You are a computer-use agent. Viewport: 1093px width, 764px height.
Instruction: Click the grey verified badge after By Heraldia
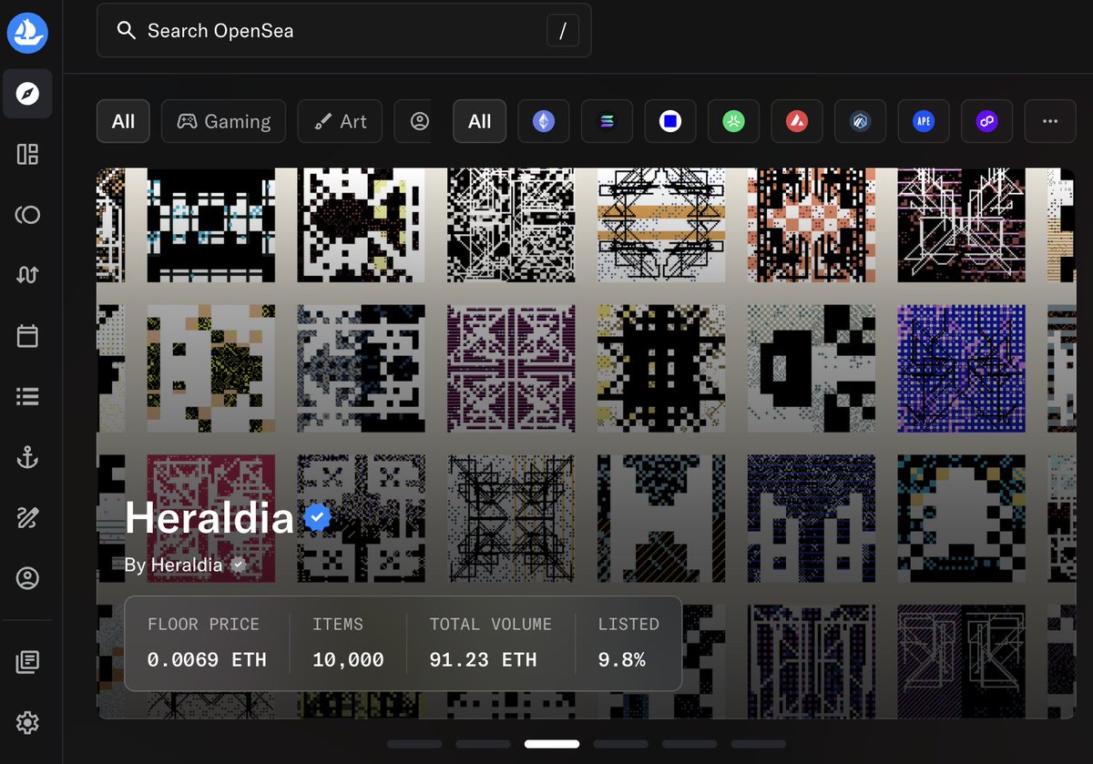(239, 565)
